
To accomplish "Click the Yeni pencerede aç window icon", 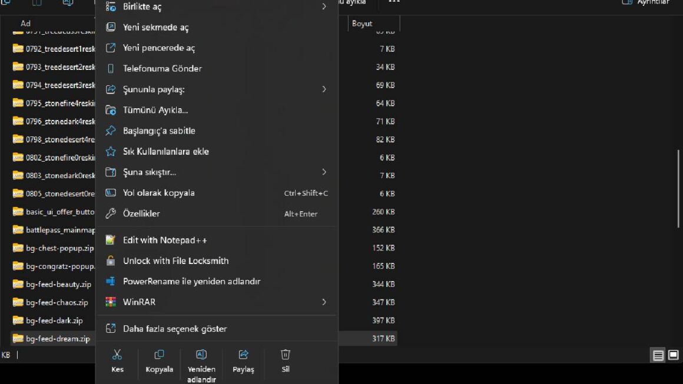I will click(x=111, y=48).
